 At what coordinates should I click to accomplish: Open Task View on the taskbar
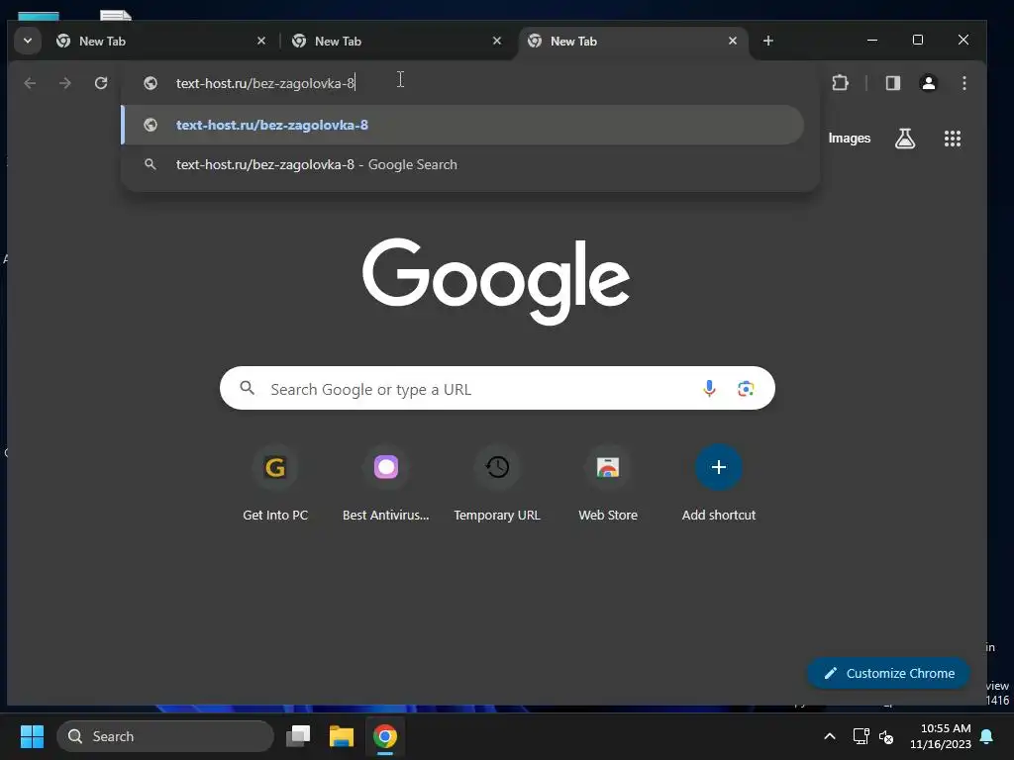(x=298, y=736)
